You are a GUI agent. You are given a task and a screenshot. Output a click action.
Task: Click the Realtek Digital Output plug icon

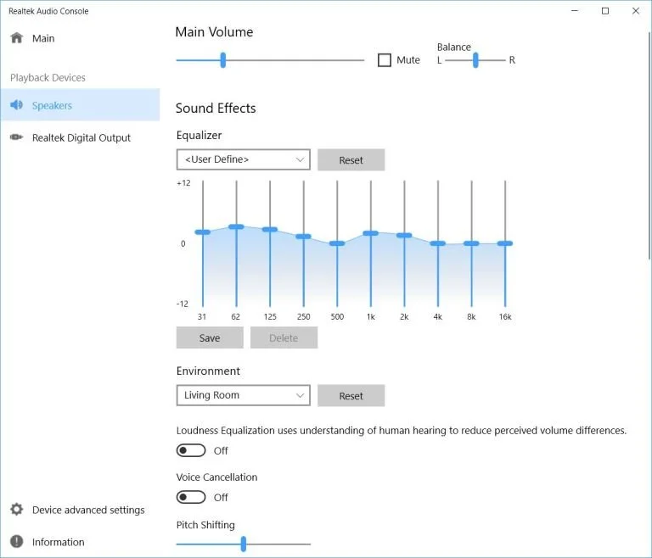16,137
